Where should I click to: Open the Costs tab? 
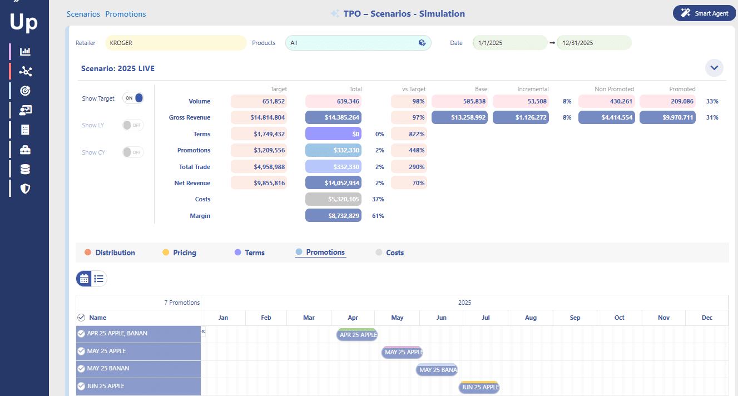pyautogui.click(x=394, y=253)
